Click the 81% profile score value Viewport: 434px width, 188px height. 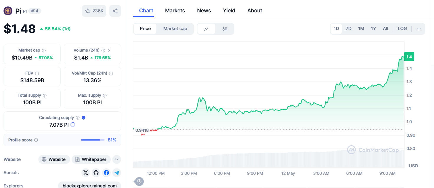(112, 140)
